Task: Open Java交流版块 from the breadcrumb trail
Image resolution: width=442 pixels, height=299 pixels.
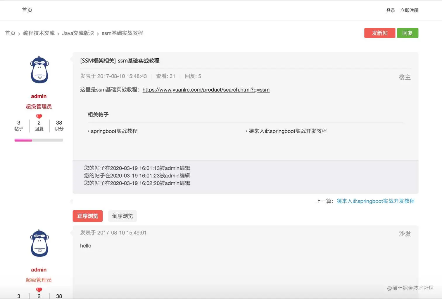Action: tap(78, 33)
